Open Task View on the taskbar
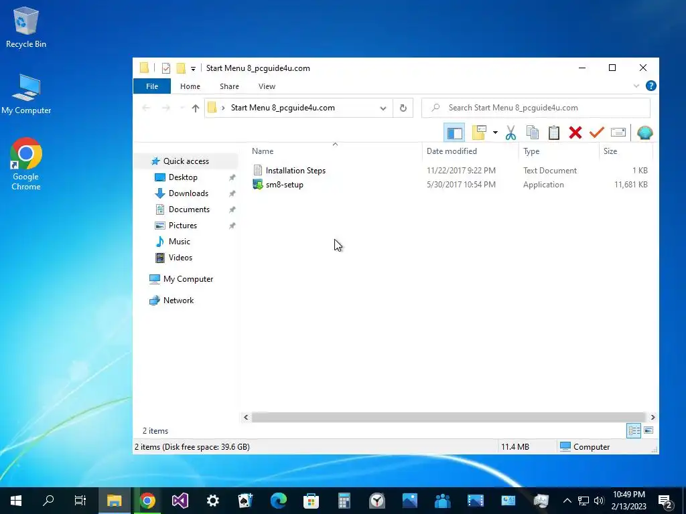This screenshot has width=686, height=514. (80, 501)
